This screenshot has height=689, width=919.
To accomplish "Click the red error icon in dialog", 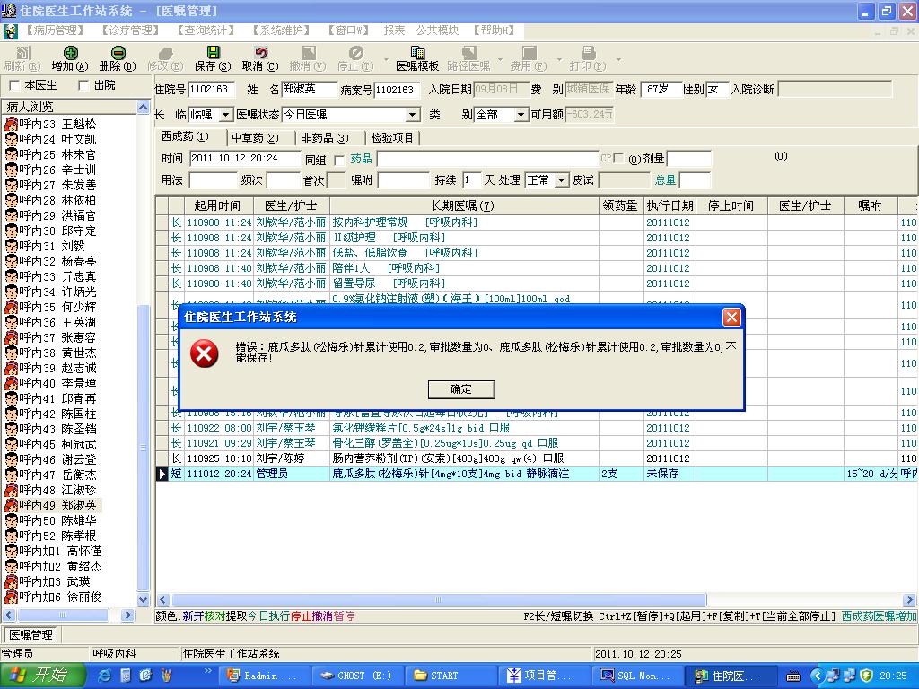I will 205,353.
